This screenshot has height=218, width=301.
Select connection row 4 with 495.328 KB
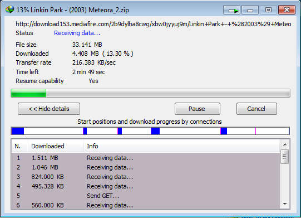coord(146,186)
